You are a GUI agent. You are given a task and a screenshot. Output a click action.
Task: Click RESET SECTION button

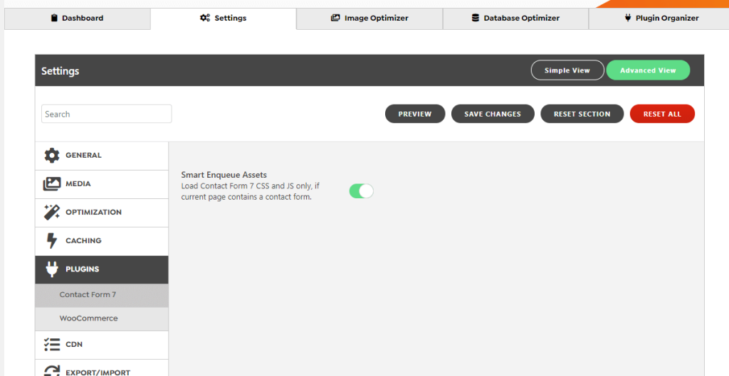click(582, 114)
